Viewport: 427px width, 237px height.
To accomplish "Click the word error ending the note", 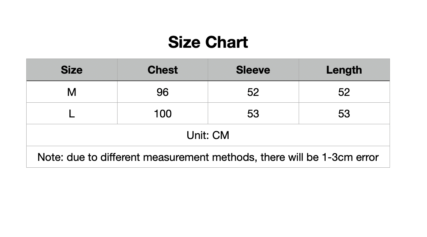I will [x=367, y=157].
